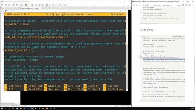Screen dimensions: 195x110
Task: Open the Edit menu in VMware
Action: (x=6, y=5)
